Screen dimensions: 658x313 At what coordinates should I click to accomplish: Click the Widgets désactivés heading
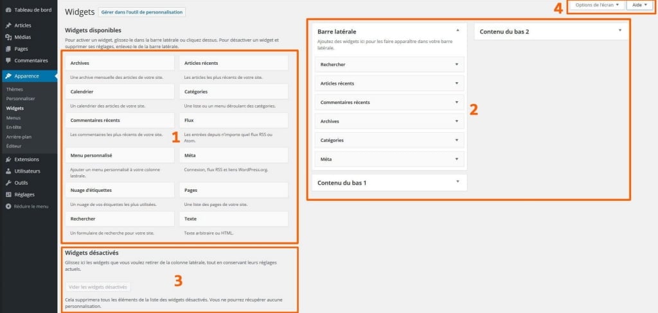click(x=92, y=253)
